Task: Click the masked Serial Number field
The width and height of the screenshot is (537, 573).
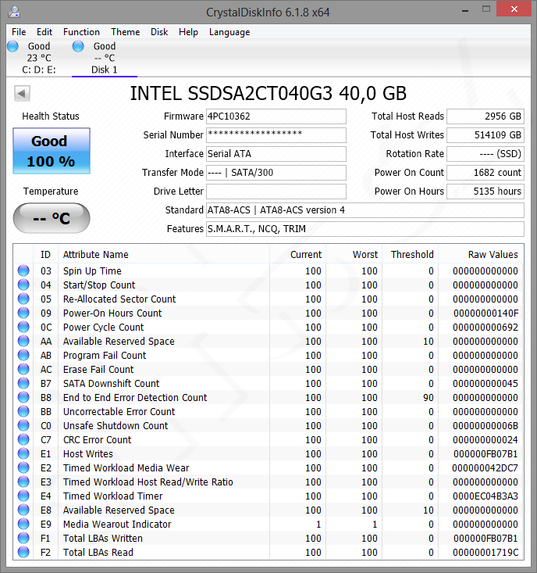Action: pyautogui.click(x=276, y=134)
